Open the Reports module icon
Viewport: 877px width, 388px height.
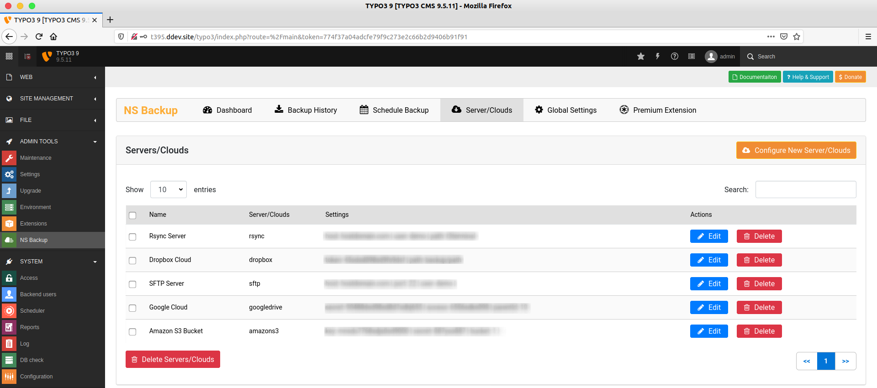(9, 327)
